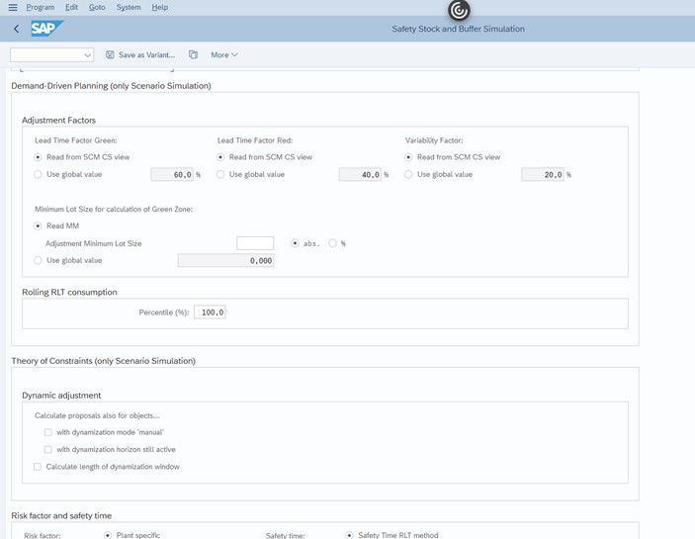Click the circular spiral recording icon

(x=459, y=10)
